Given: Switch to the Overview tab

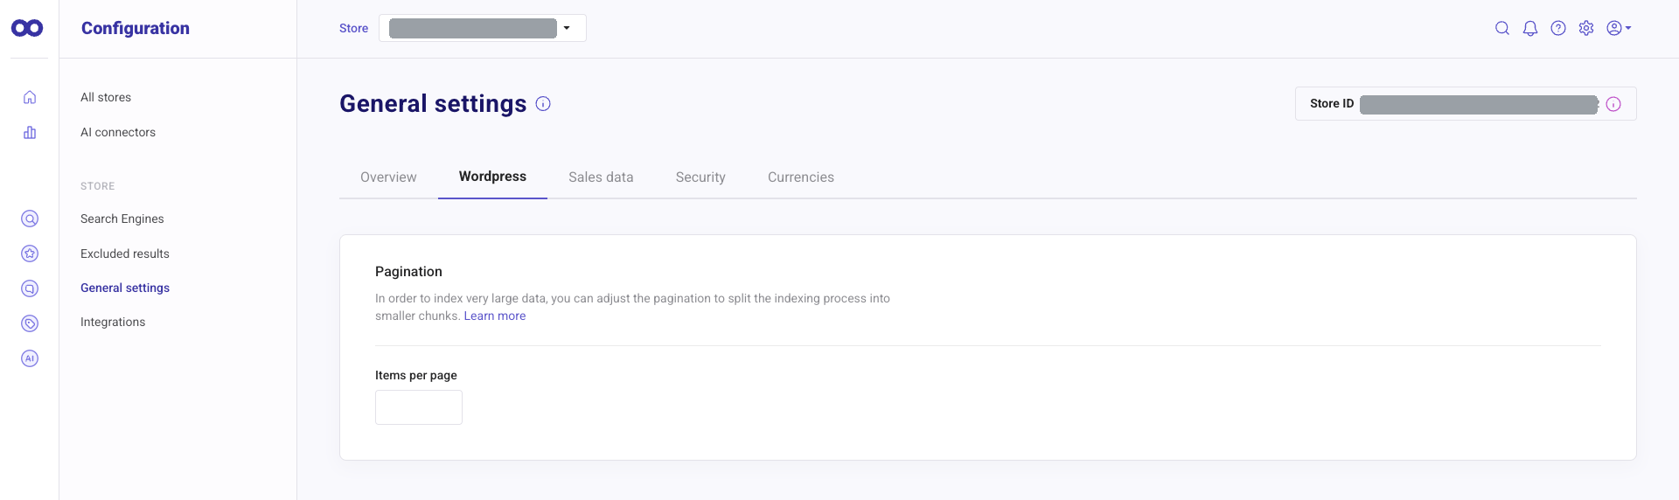Looking at the screenshot, I should click(388, 177).
